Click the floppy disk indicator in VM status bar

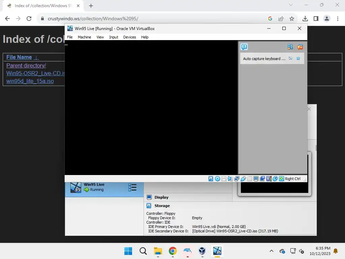224,179
